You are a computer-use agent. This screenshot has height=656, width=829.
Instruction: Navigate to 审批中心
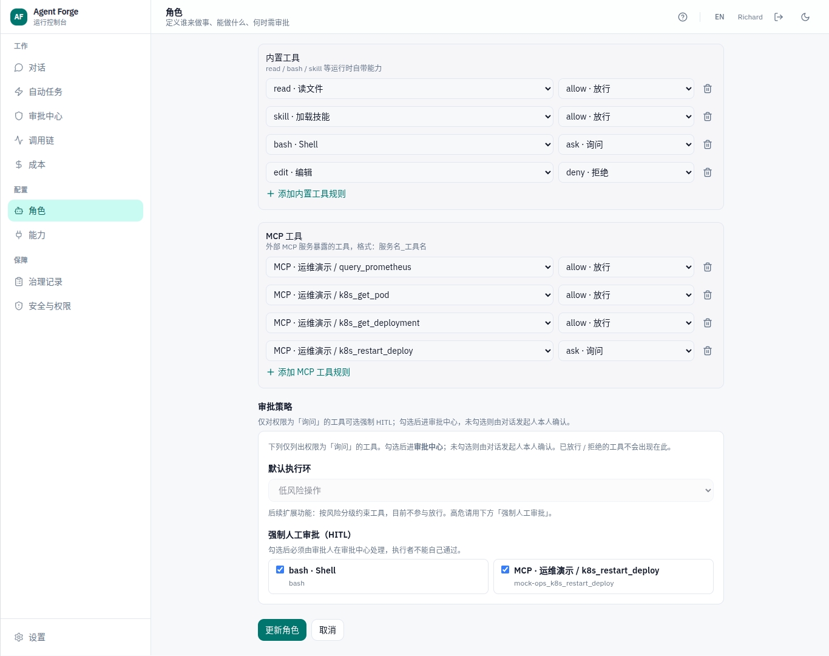(75, 116)
